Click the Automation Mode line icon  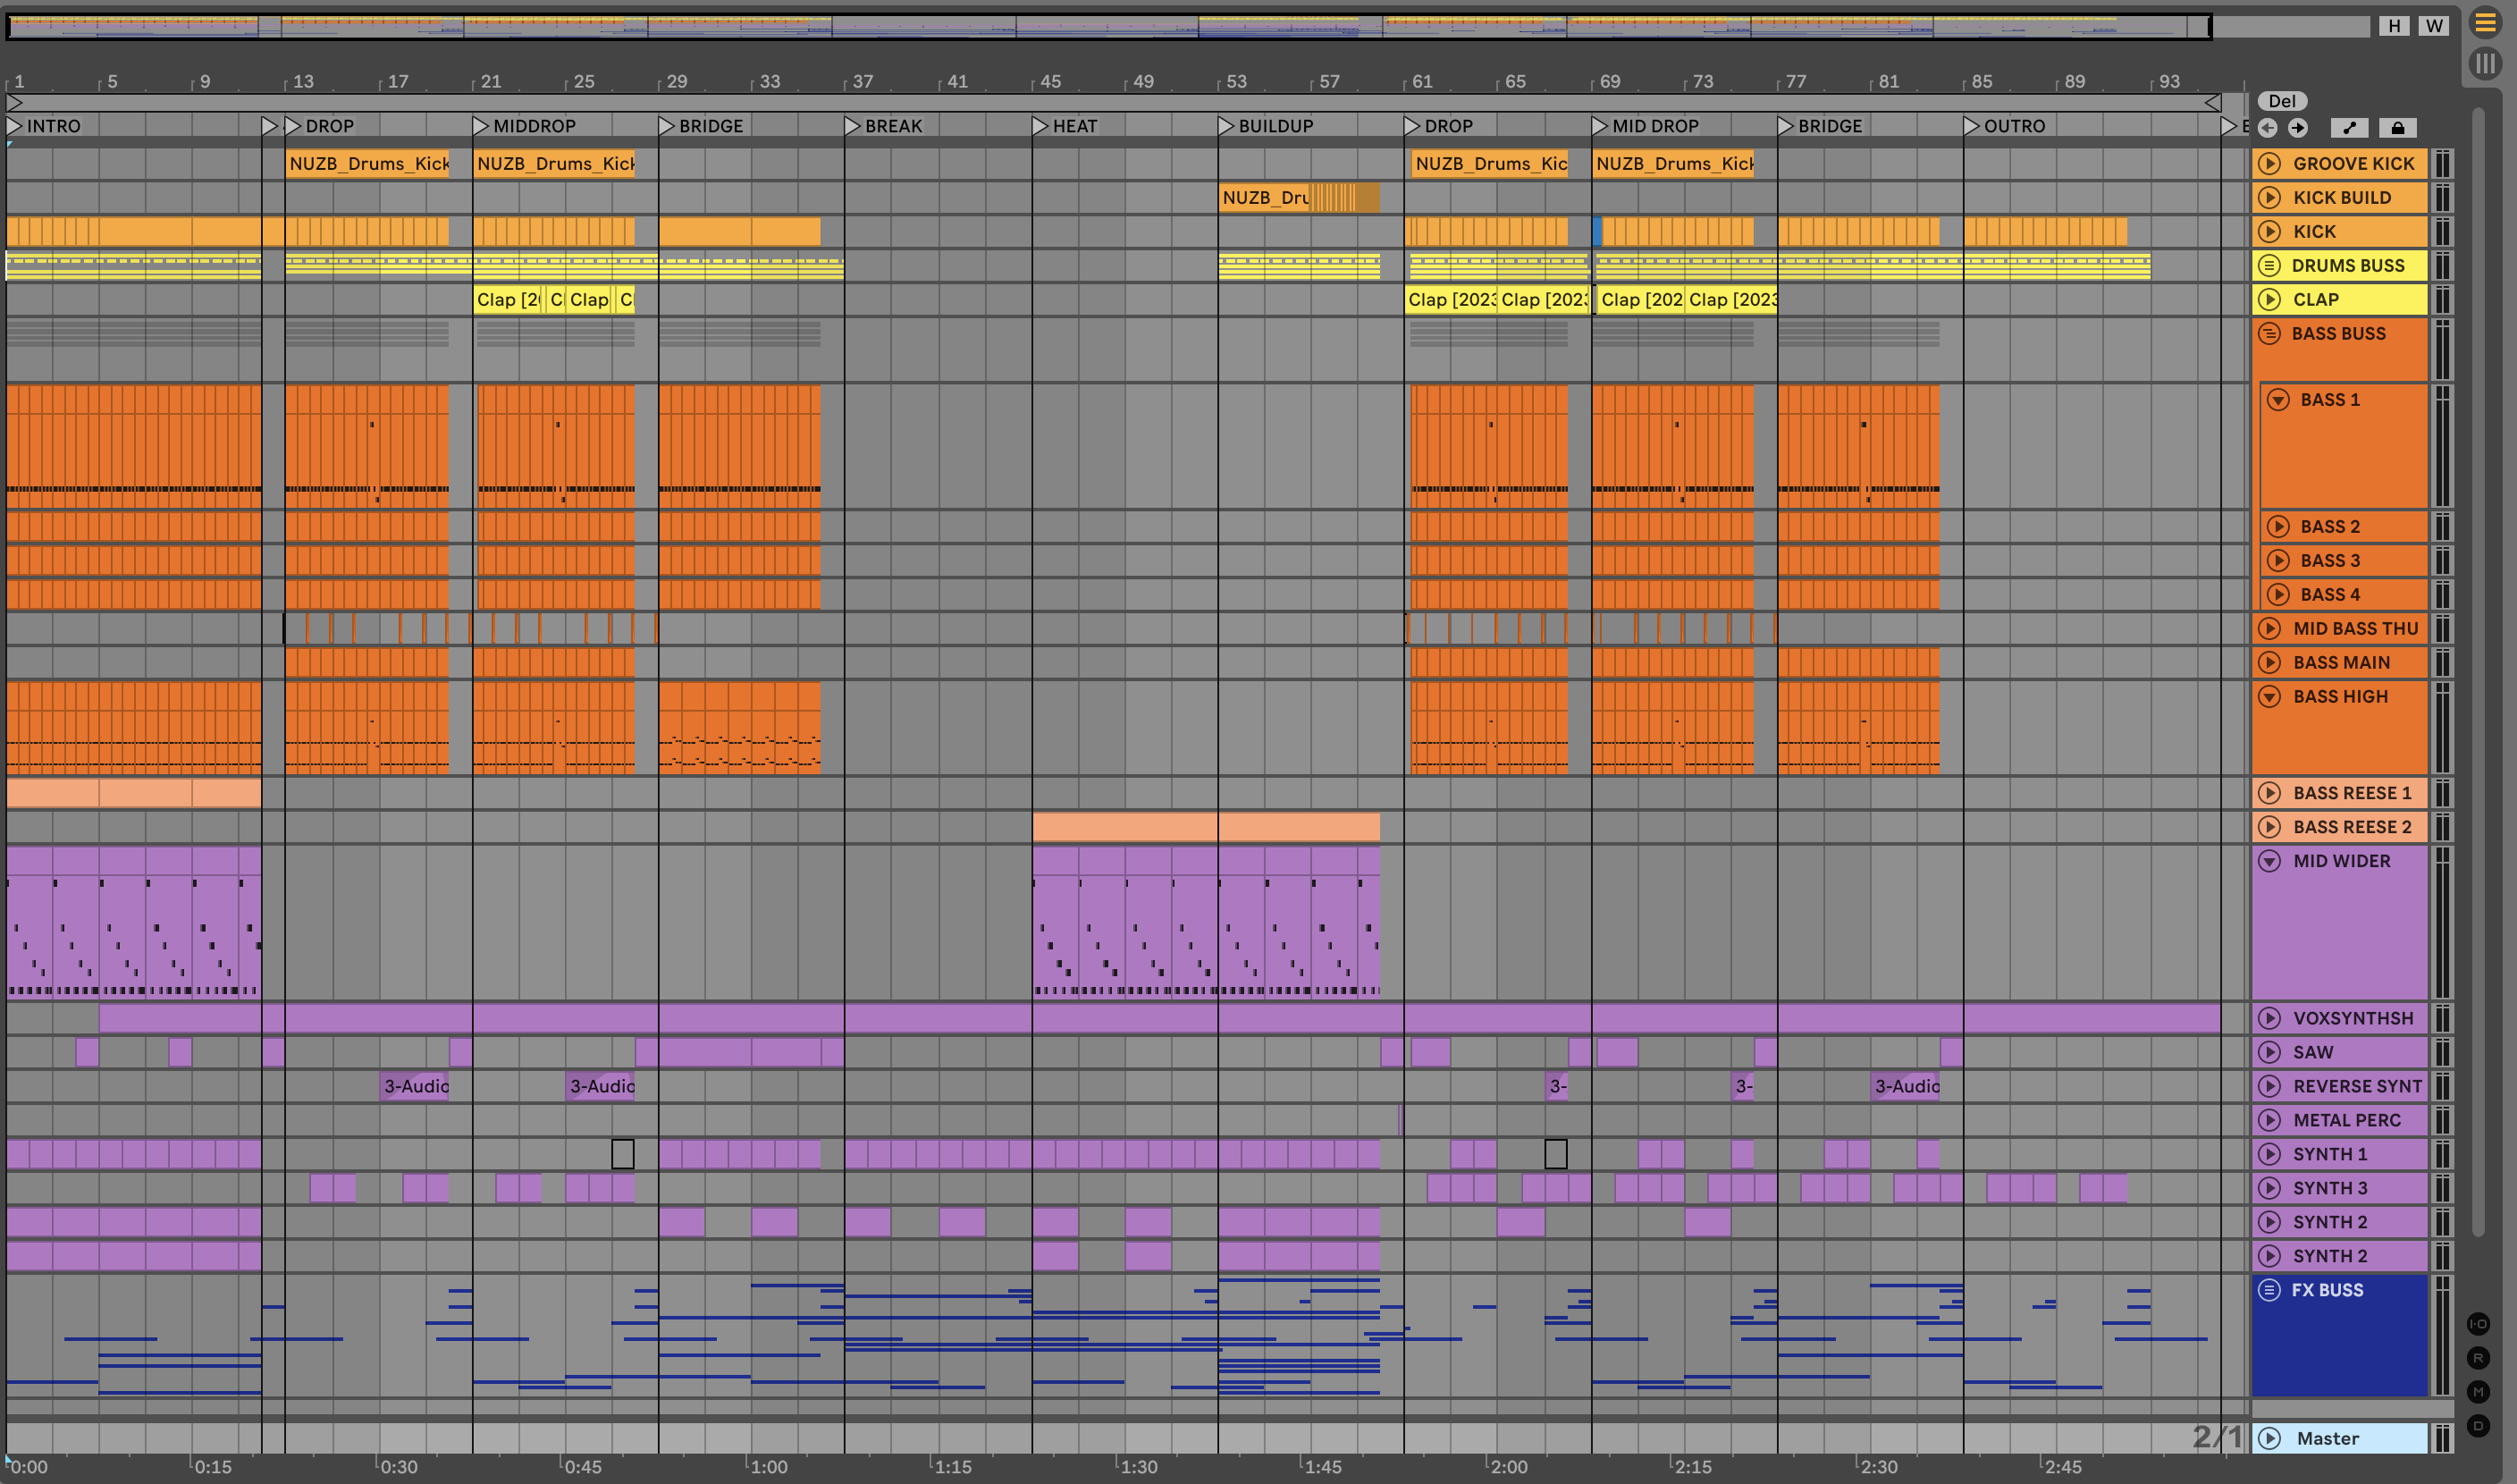click(2349, 128)
